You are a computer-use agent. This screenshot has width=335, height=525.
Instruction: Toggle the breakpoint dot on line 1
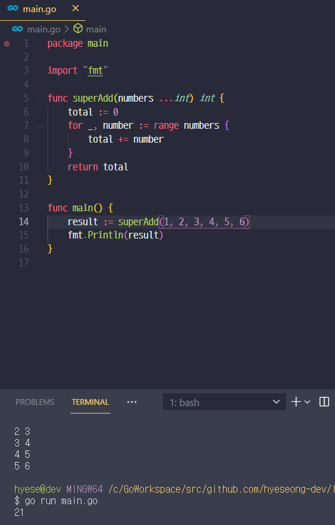click(7, 43)
